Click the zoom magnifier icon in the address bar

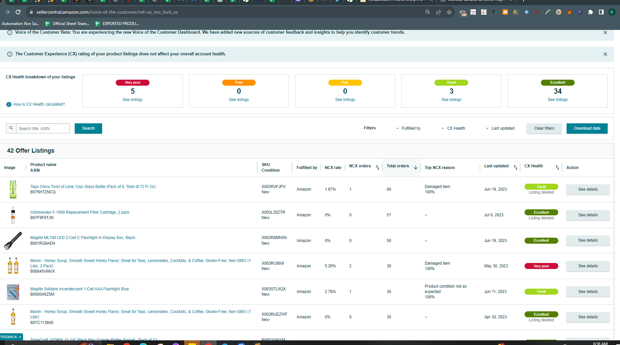coord(428,12)
